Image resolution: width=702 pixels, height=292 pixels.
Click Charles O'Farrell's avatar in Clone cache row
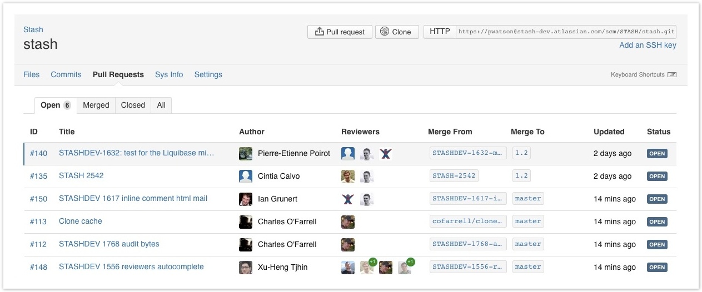coord(246,222)
